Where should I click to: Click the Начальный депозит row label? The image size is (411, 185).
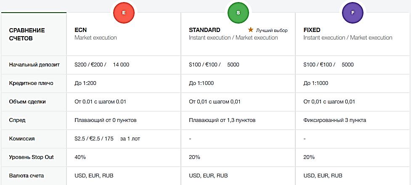pyautogui.click(x=34, y=65)
